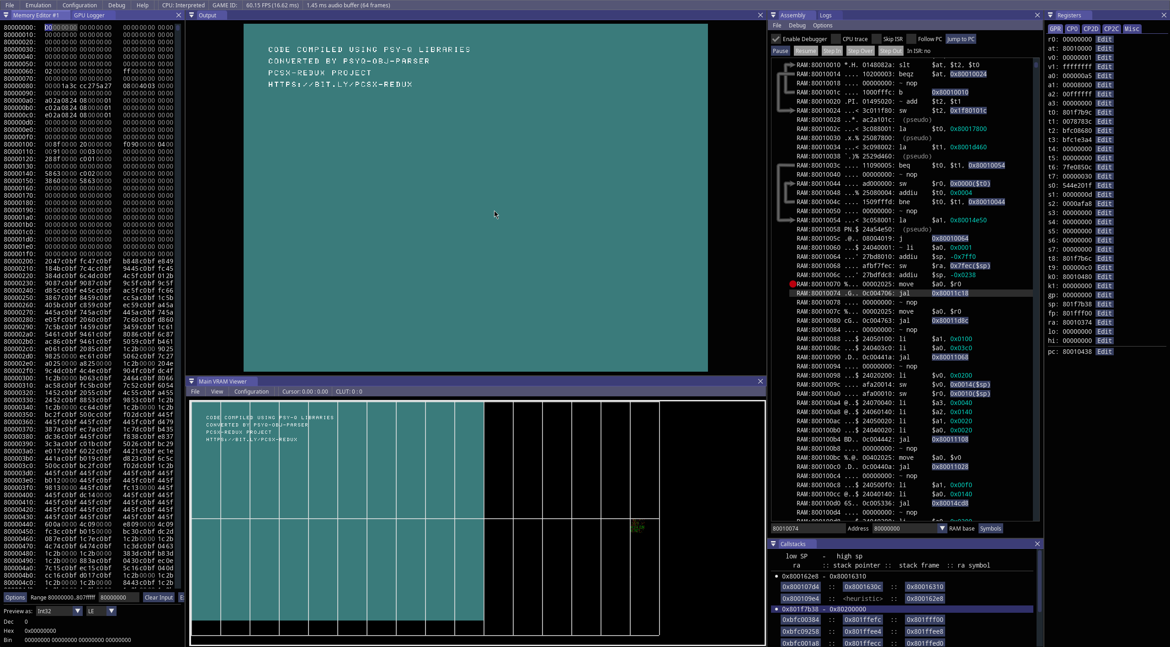Image resolution: width=1170 pixels, height=647 pixels.
Task: Enable the Follow PC checkbox
Action: 911,39
